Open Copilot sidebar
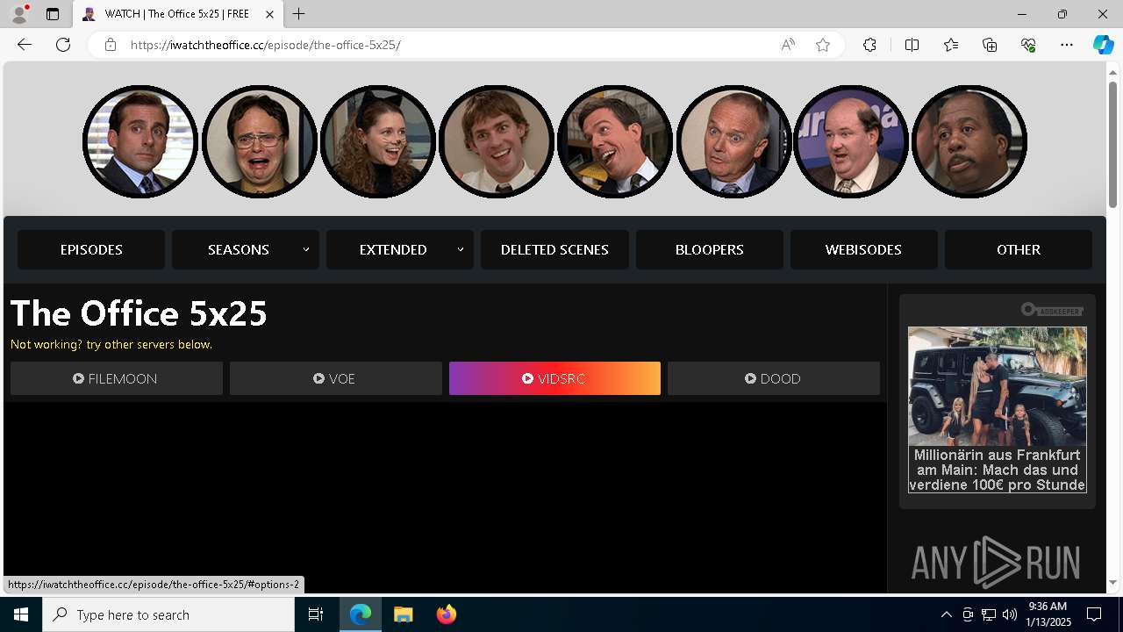Image resolution: width=1123 pixels, height=632 pixels. [1103, 45]
